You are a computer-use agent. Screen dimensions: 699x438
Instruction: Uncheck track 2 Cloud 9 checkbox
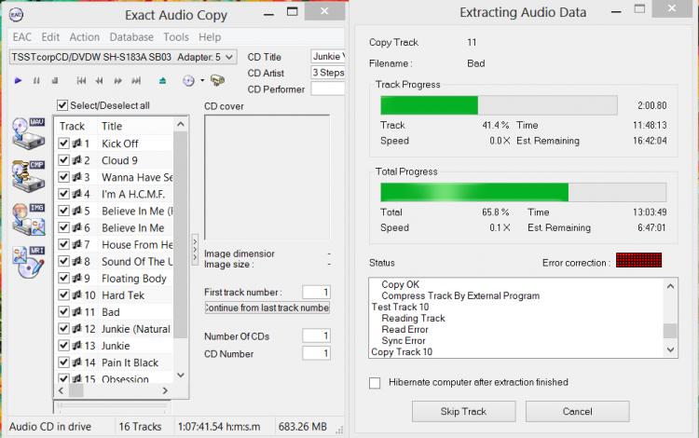[63, 160]
